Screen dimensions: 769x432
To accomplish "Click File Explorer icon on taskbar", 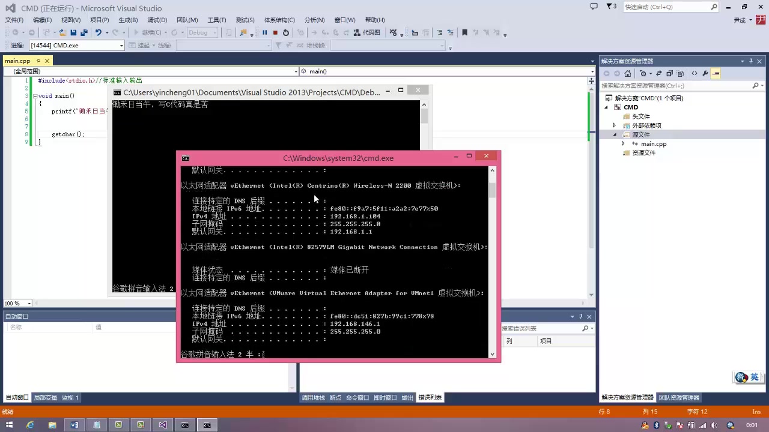I will (52, 425).
